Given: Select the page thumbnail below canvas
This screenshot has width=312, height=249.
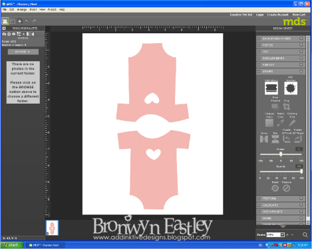Looking at the screenshot, I should [52, 228].
